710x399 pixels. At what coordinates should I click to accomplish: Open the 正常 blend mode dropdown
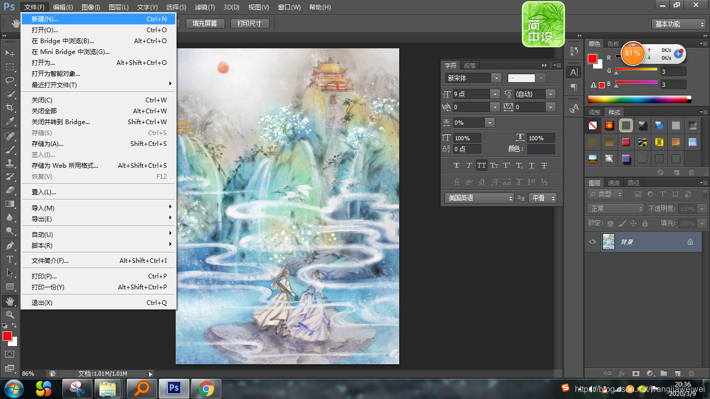pyautogui.click(x=615, y=208)
